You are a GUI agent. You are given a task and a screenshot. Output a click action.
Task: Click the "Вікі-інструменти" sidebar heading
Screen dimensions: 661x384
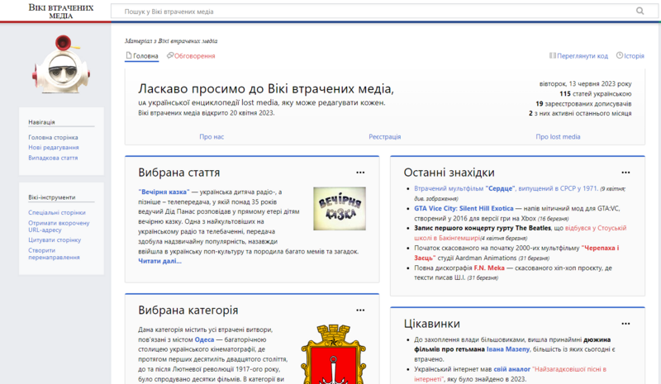(52, 197)
